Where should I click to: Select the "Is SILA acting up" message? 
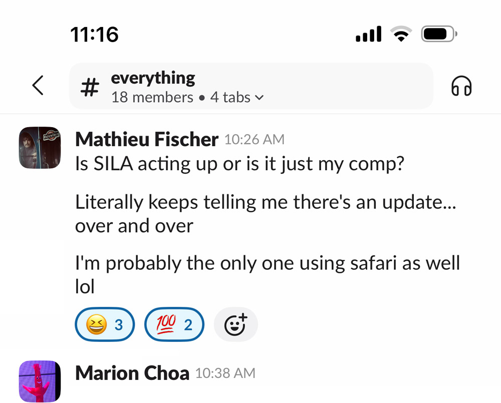(239, 164)
